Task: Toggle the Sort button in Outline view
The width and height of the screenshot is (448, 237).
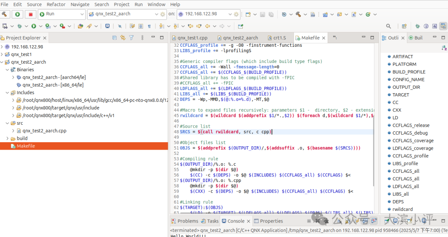Action: click(x=443, y=48)
